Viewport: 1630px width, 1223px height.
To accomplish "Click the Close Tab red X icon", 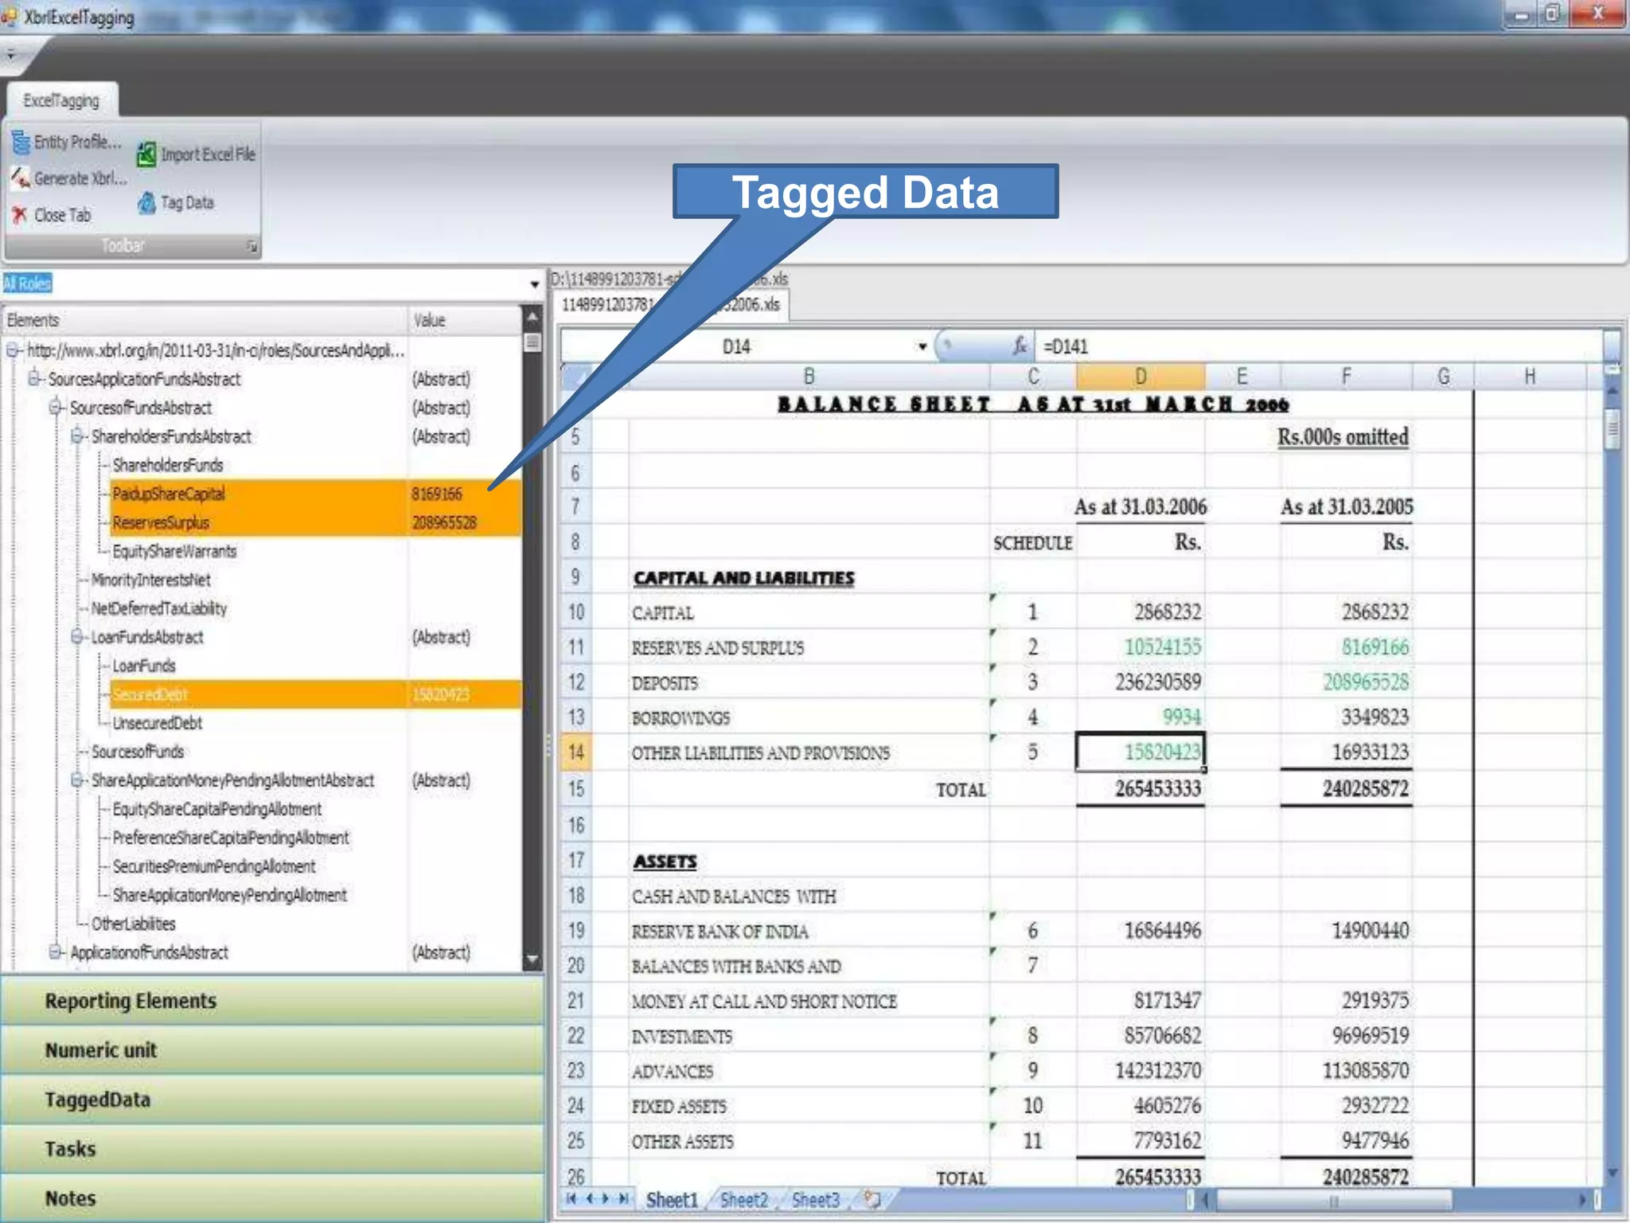I will click(20, 215).
